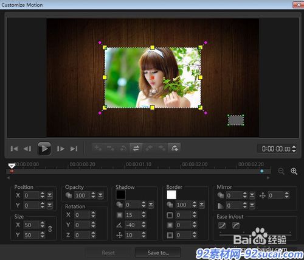Select the Ease in icon

click(x=222, y=225)
